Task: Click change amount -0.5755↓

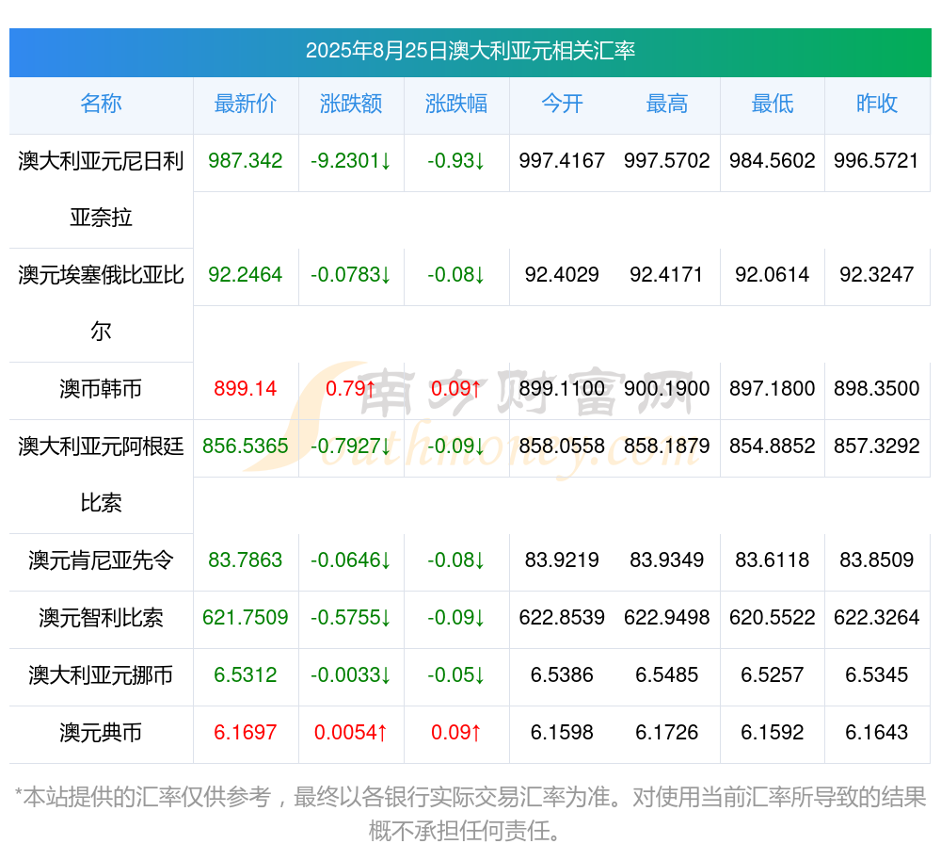Action: 351,617
